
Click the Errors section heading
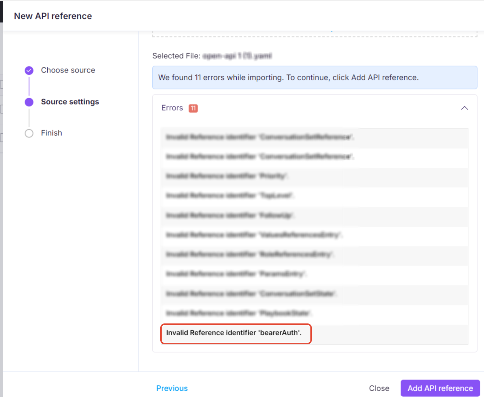(x=172, y=108)
